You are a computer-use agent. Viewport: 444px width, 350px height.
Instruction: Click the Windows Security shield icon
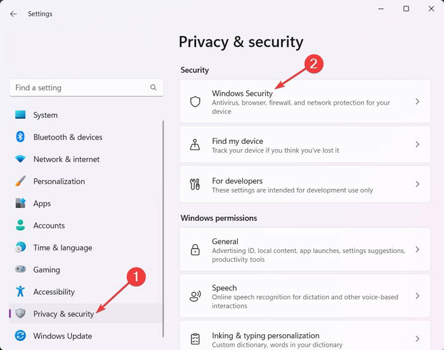tap(195, 101)
